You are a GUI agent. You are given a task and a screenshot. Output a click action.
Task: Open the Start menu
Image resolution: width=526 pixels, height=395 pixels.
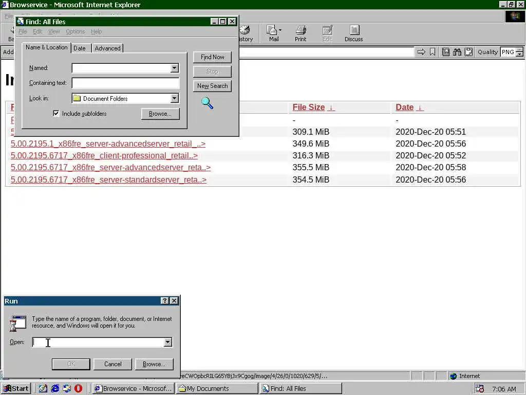coord(16,388)
